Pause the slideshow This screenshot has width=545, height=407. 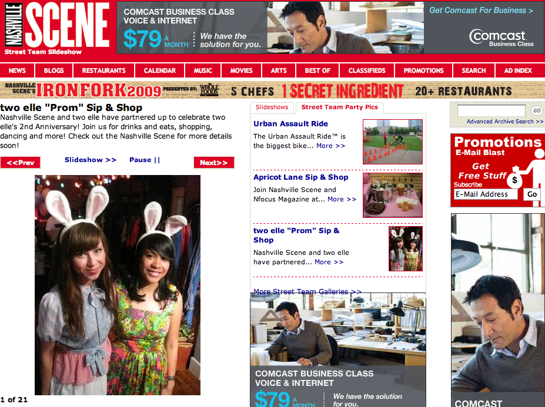click(x=145, y=160)
